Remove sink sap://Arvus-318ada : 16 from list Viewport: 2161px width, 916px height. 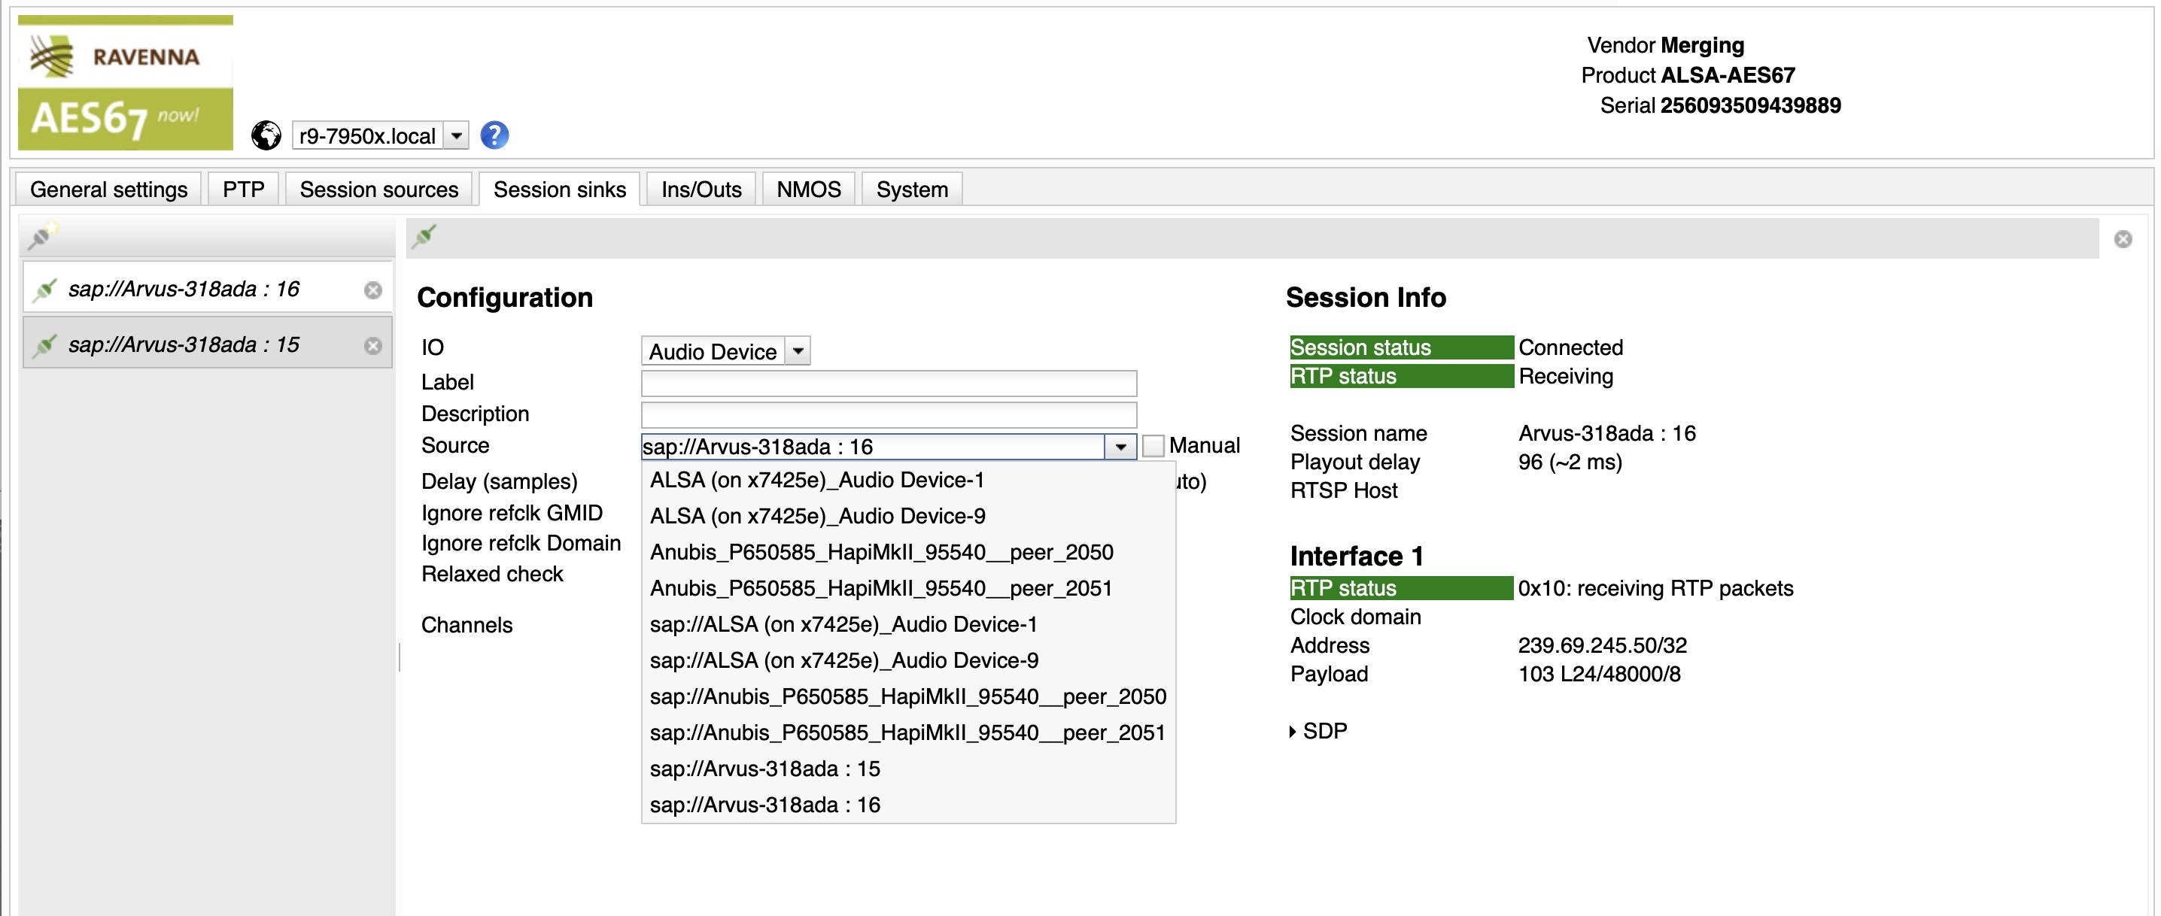point(373,290)
